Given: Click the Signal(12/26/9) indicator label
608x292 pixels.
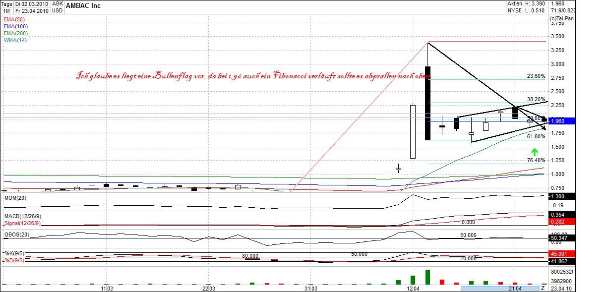Looking at the screenshot, I should point(22,224).
